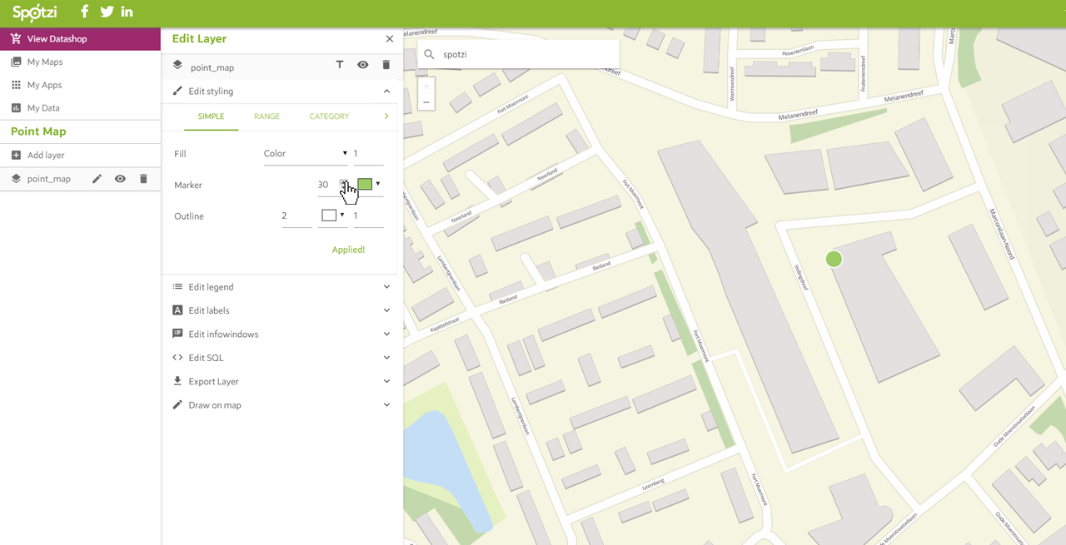Click the Applied! button

348,250
